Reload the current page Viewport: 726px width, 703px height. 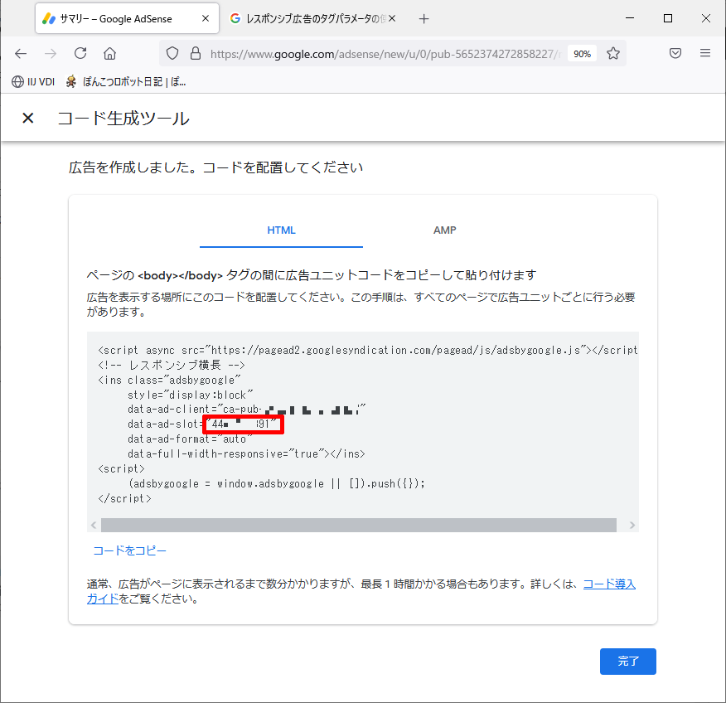[x=80, y=53]
